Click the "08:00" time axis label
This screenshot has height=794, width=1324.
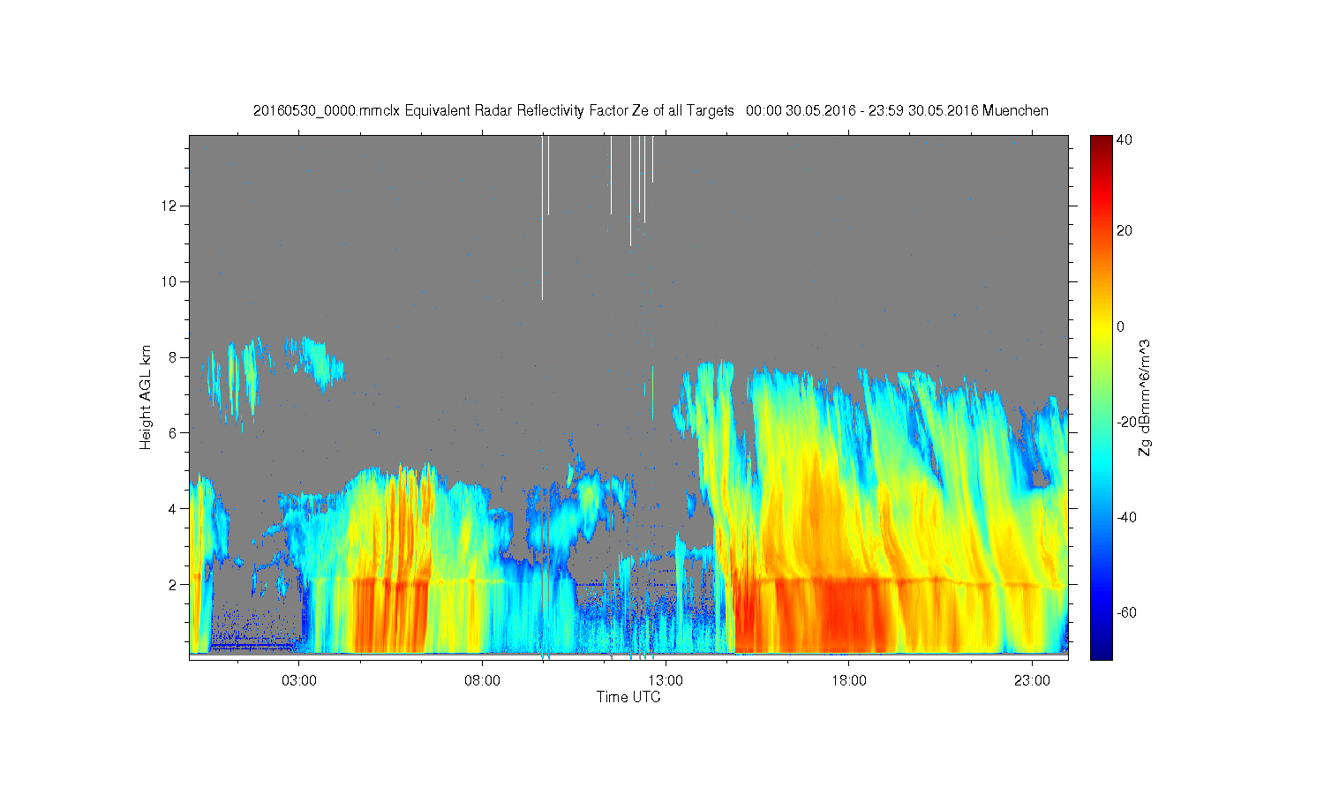click(483, 681)
